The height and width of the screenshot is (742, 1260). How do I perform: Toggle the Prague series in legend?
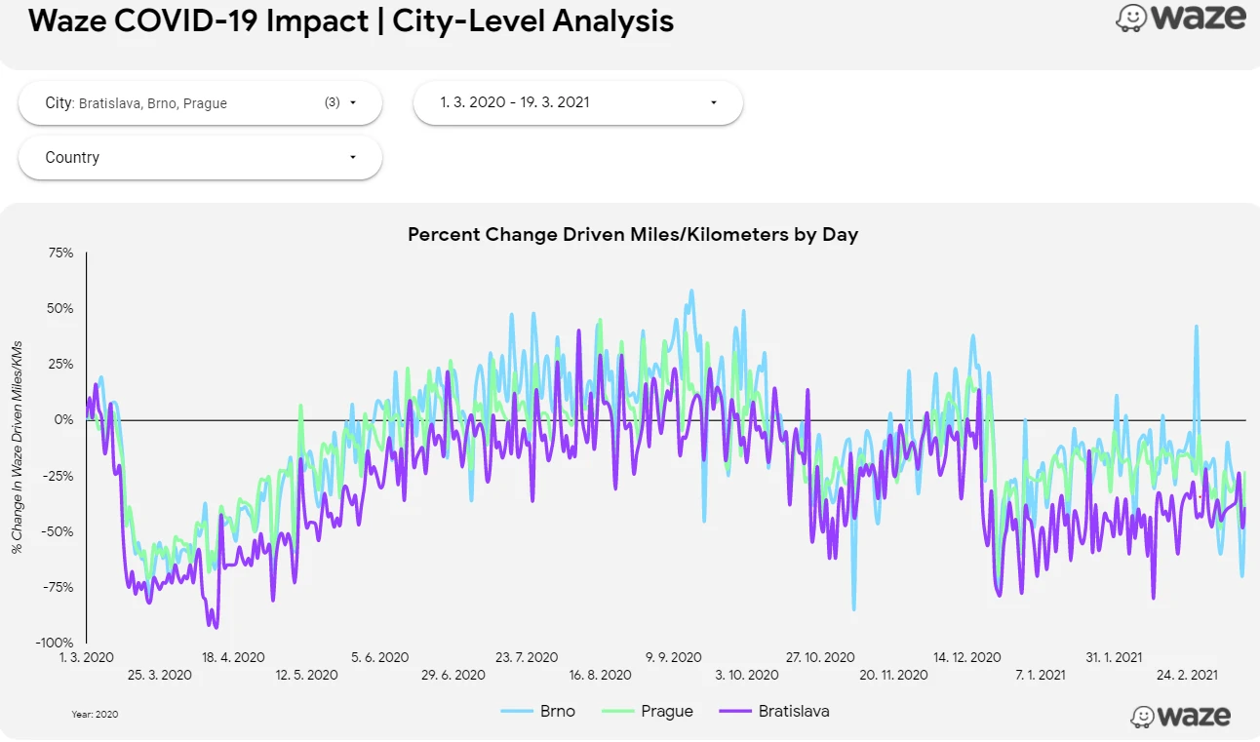pos(667,711)
